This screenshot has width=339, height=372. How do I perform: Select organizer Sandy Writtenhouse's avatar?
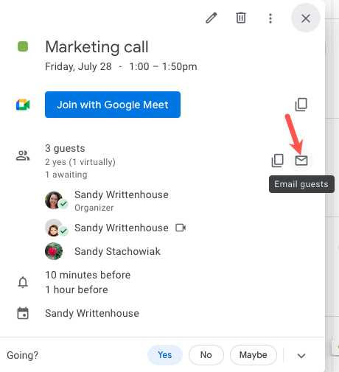click(x=54, y=200)
